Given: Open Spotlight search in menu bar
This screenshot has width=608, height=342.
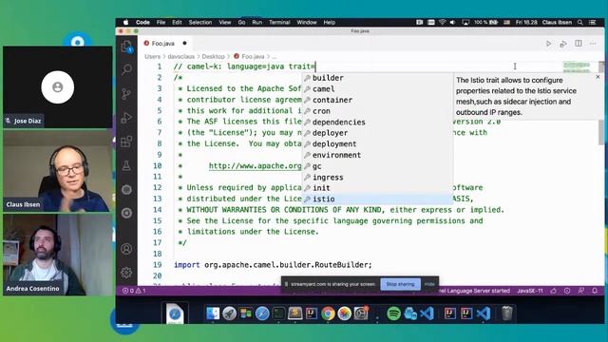Looking at the screenshot, I should [580, 23].
